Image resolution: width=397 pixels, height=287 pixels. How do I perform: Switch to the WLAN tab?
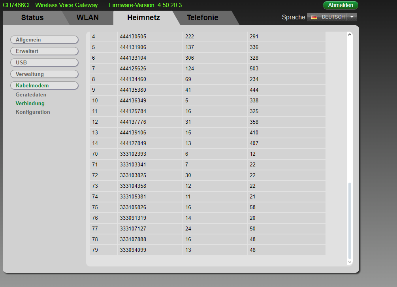click(88, 17)
